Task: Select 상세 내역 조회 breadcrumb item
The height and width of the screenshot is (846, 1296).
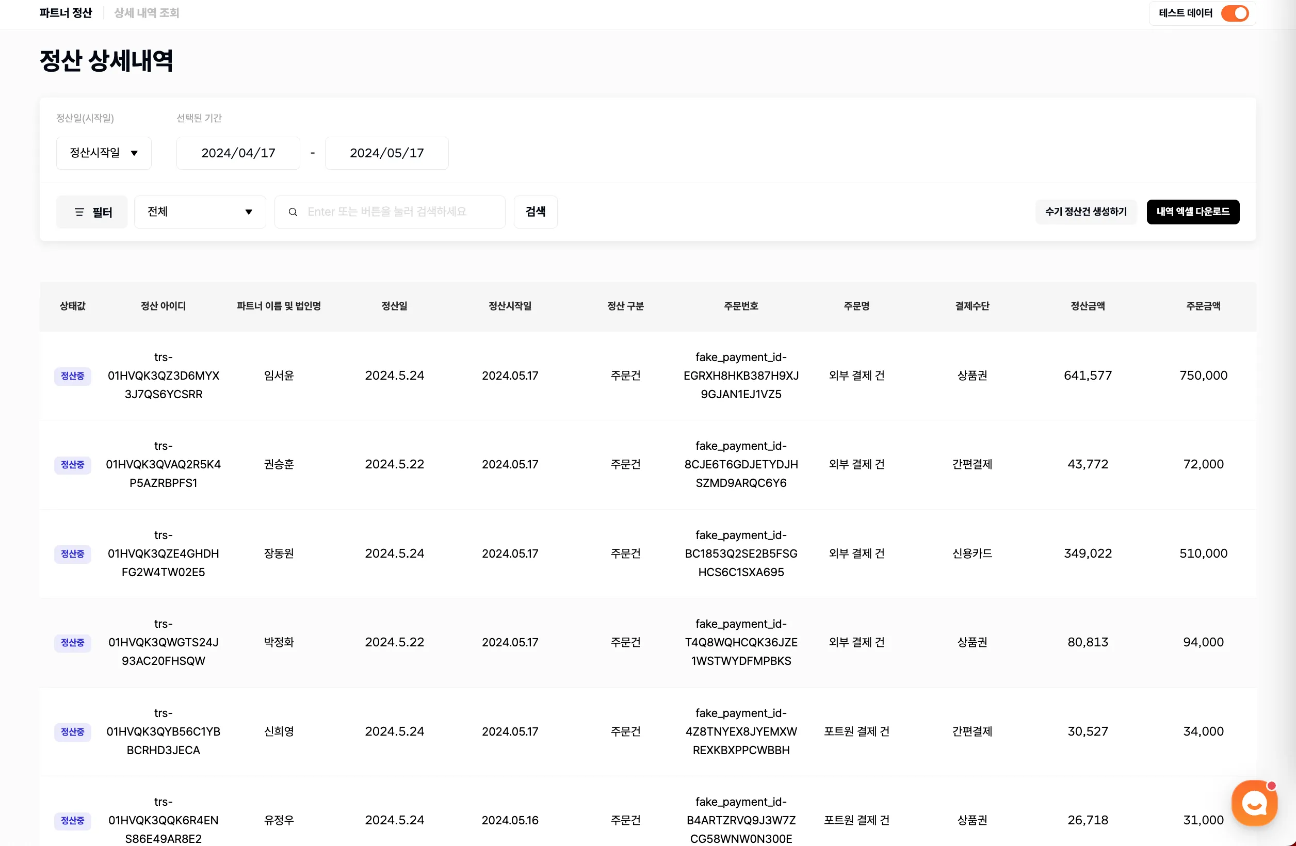Action: 147,13
